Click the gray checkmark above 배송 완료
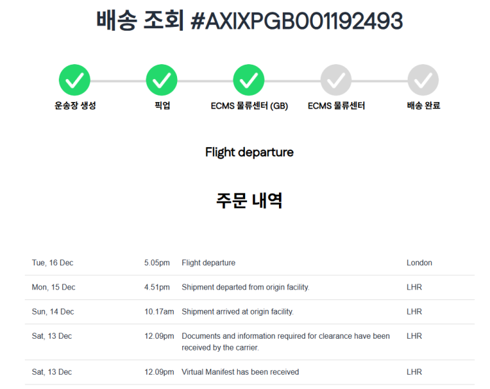The image size is (490, 389). pos(423,80)
